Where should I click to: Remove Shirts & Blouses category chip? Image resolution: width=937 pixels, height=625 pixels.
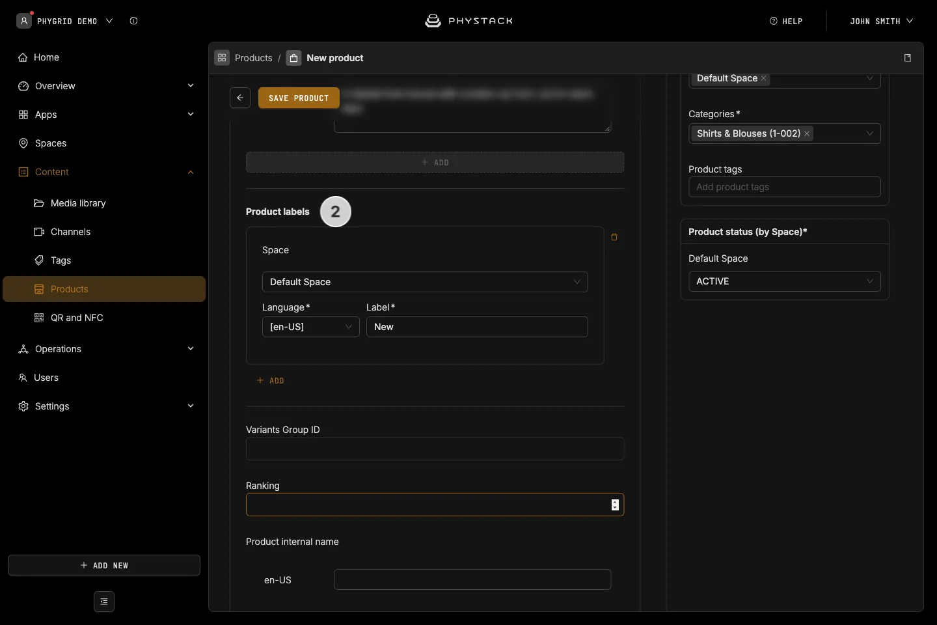click(x=807, y=133)
